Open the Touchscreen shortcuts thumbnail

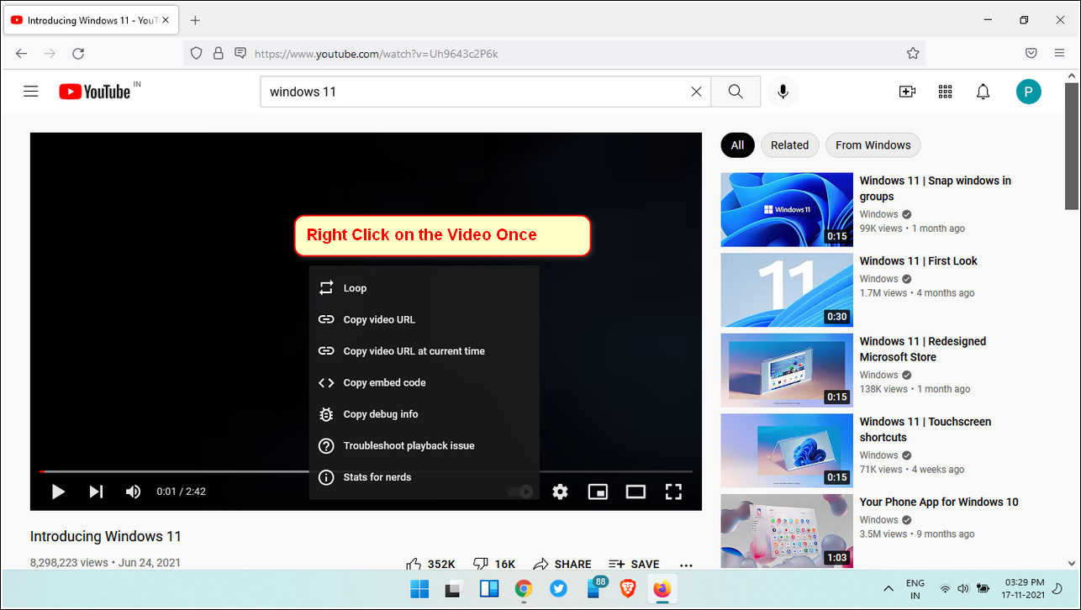coord(787,450)
